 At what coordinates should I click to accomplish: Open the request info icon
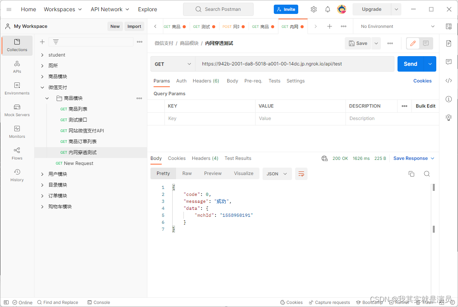point(449,99)
